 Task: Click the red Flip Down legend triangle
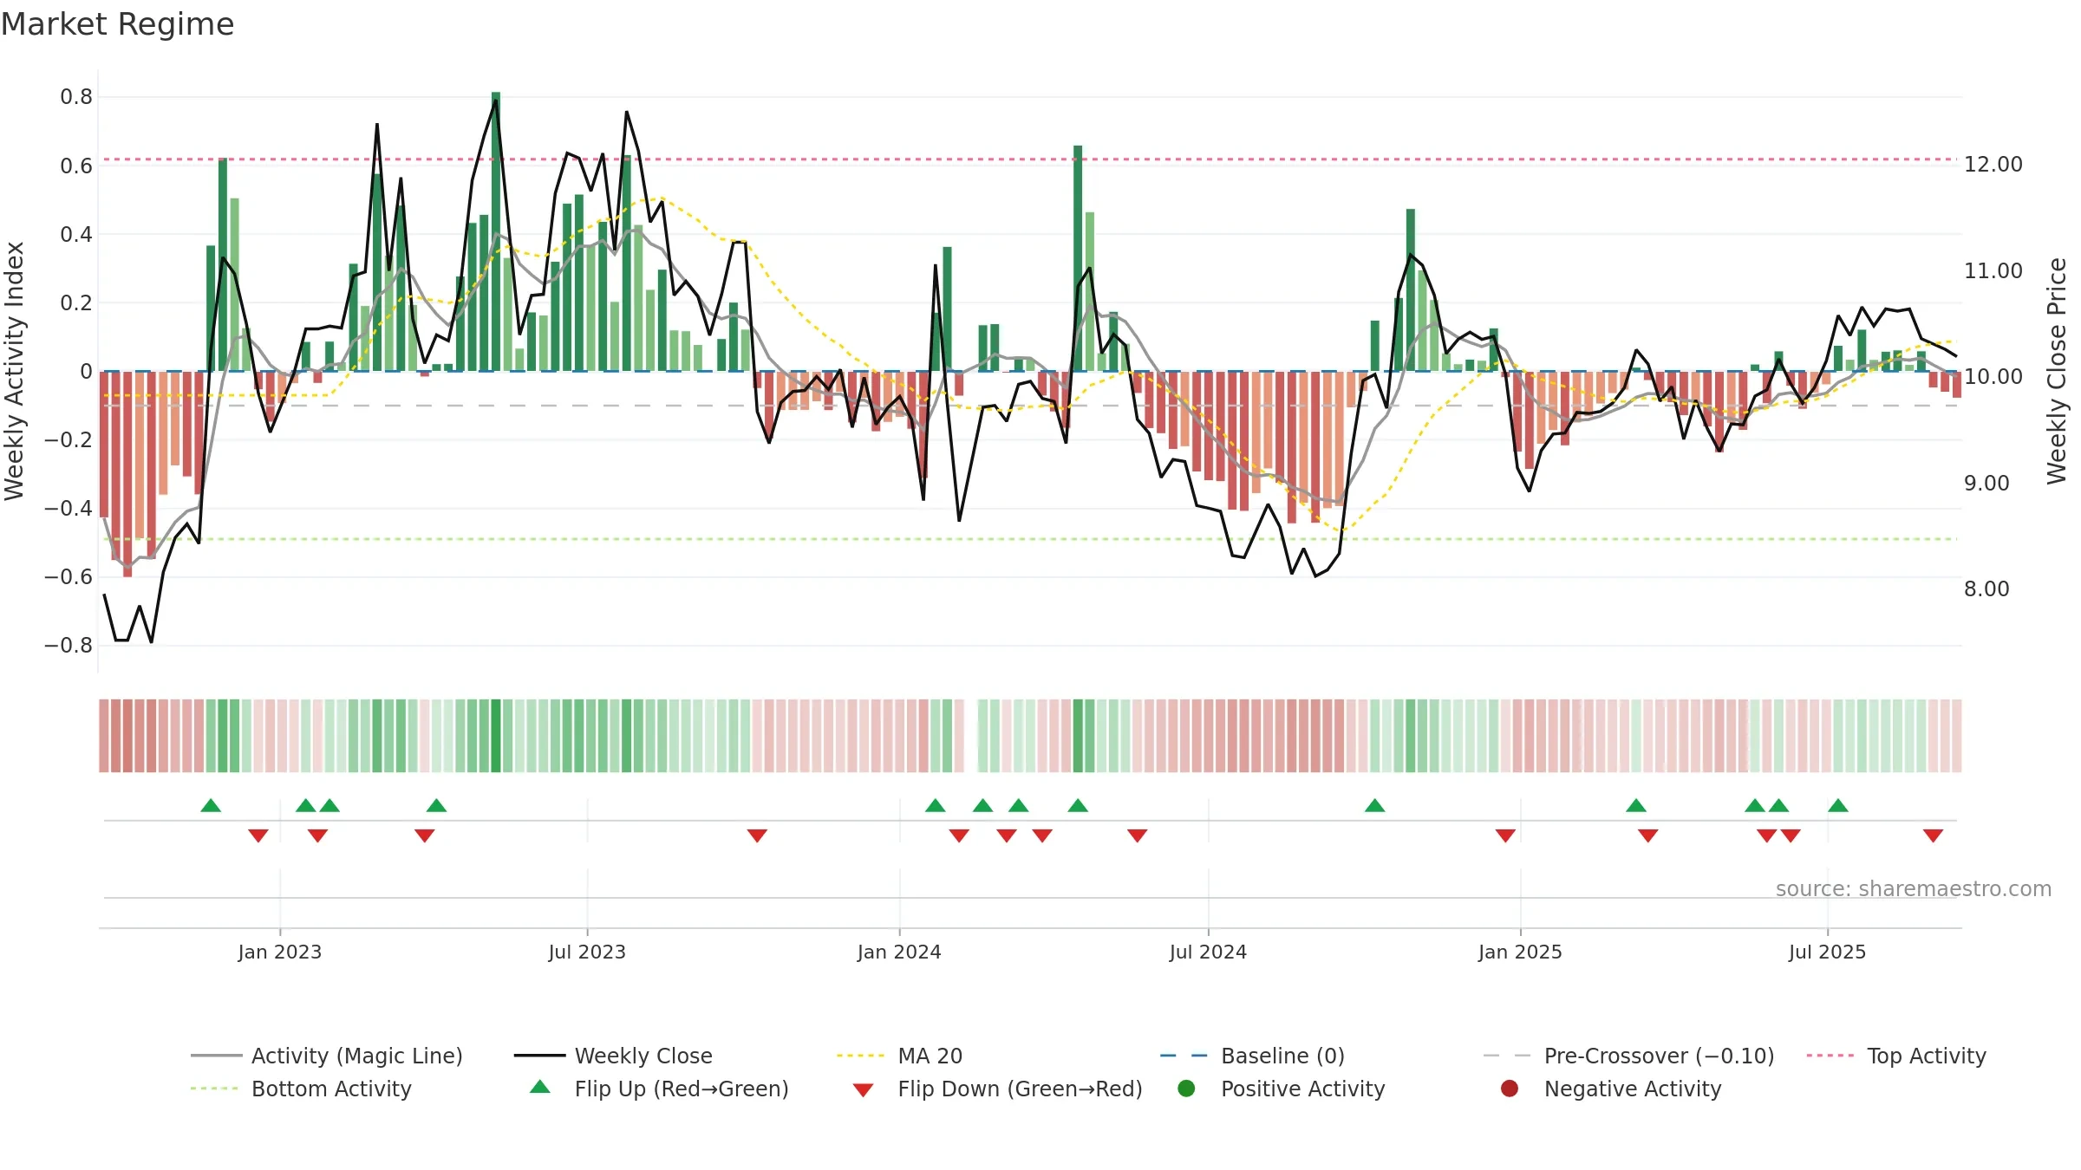click(863, 1090)
